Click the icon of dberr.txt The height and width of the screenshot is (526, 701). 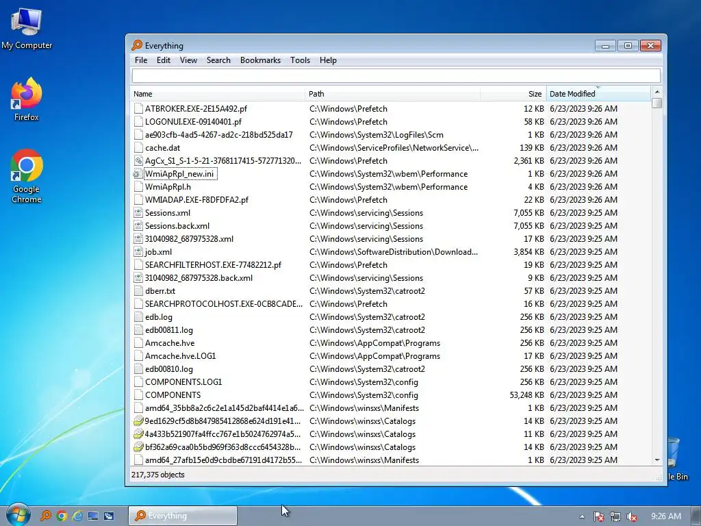pyautogui.click(x=138, y=290)
